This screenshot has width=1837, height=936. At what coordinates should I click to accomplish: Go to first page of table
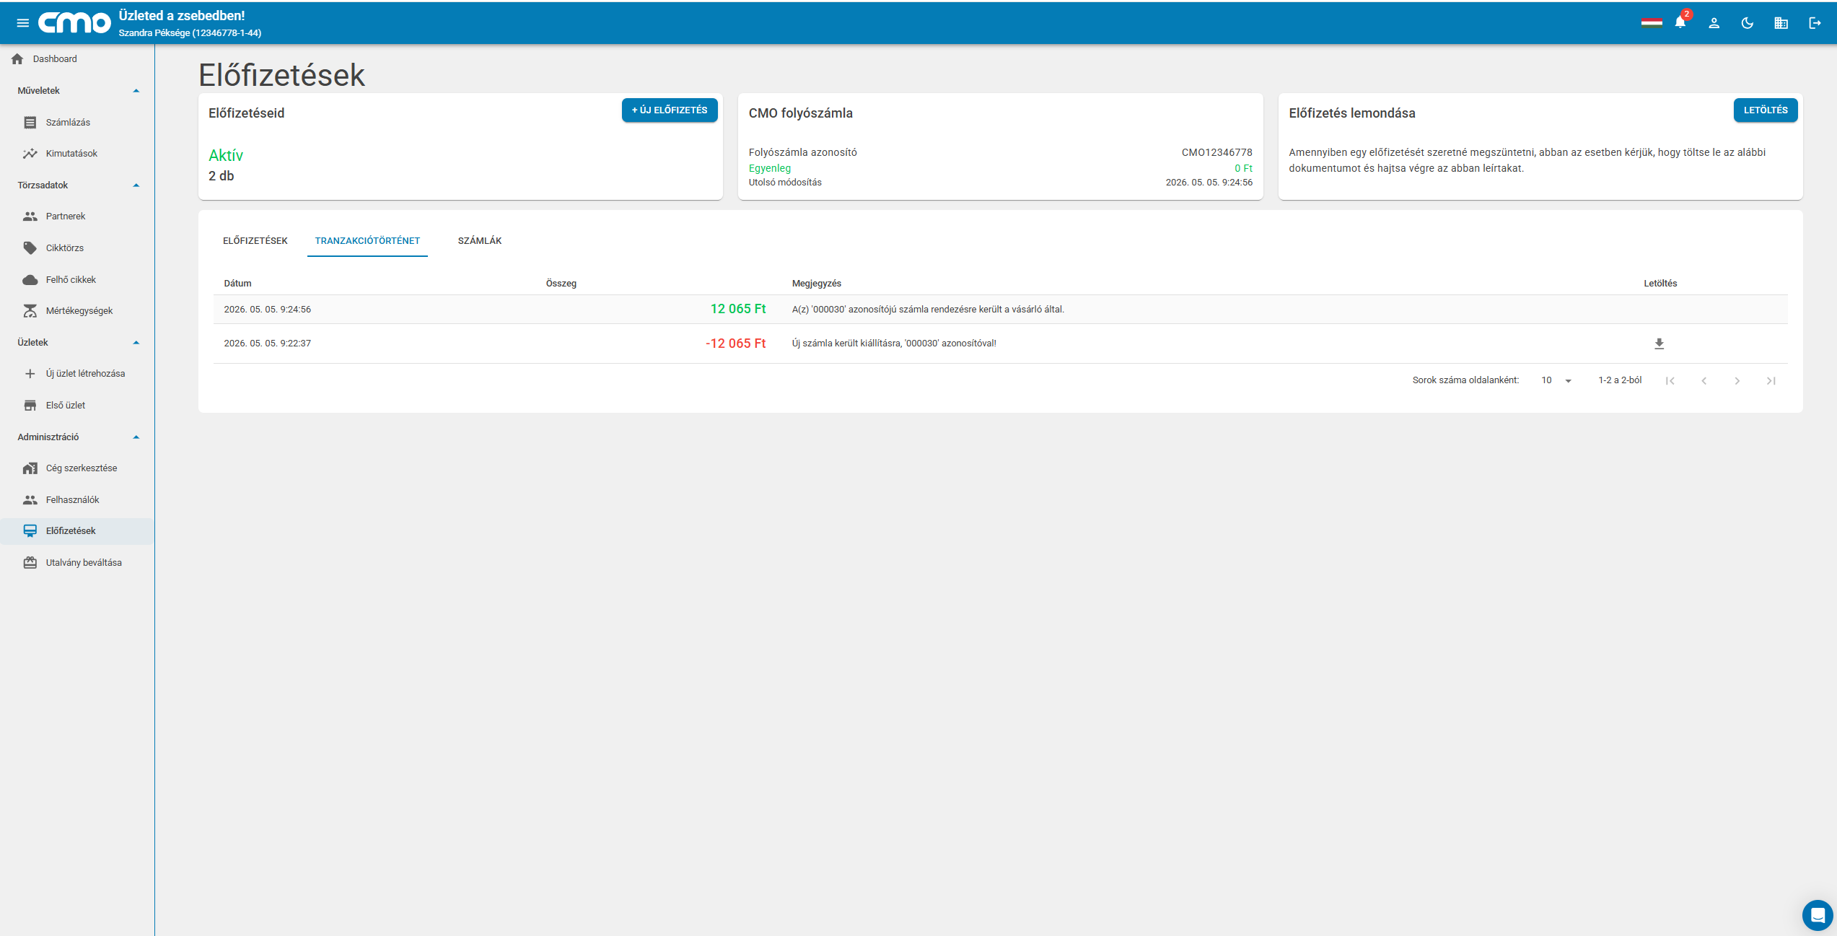click(1670, 381)
